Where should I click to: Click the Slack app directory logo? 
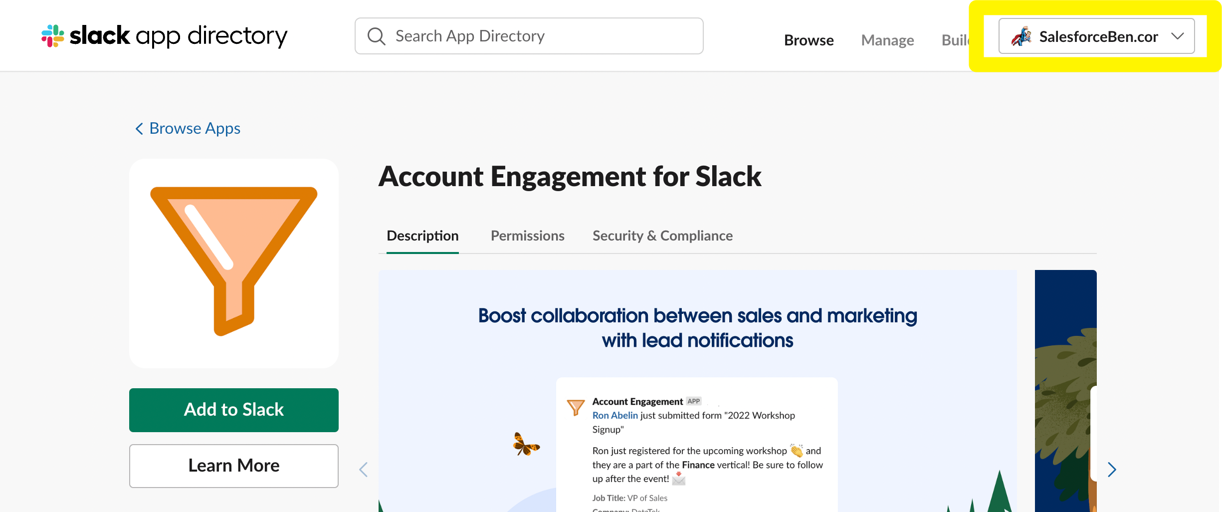(x=164, y=36)
